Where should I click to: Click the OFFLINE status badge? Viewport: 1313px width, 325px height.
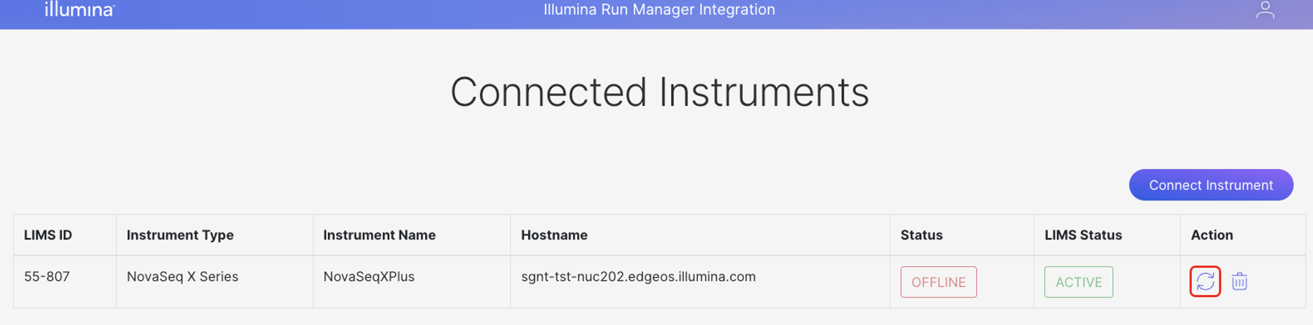938,282
